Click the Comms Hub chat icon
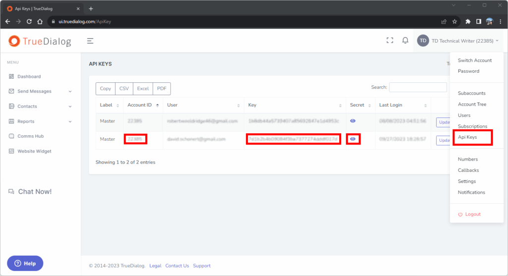Viewport: 508px width, 276px height. coord(11,136)
